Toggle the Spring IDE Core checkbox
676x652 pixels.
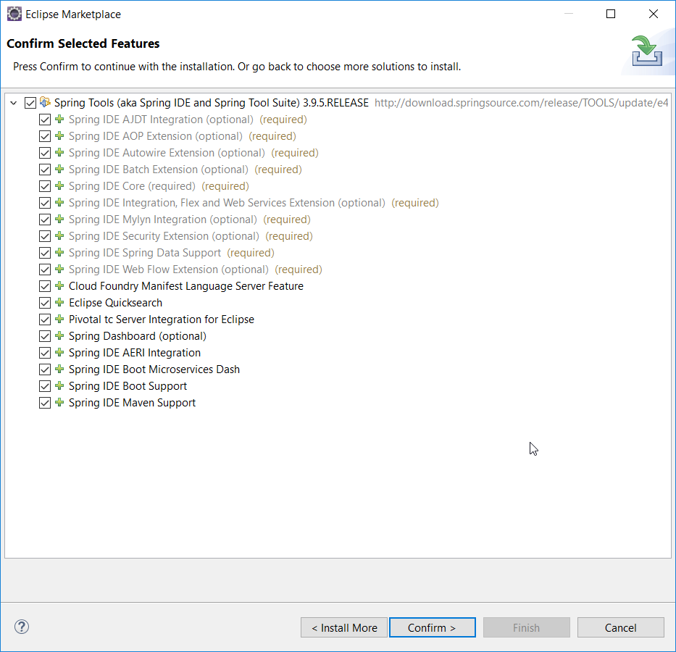45,186
